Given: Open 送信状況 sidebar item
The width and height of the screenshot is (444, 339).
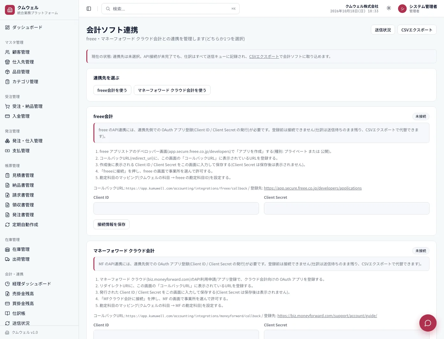Looking at the screenshot, I should [x=39, y=322].
